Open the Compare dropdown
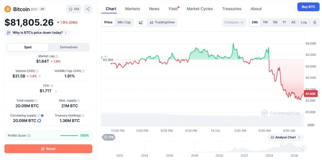 [234, 22]
